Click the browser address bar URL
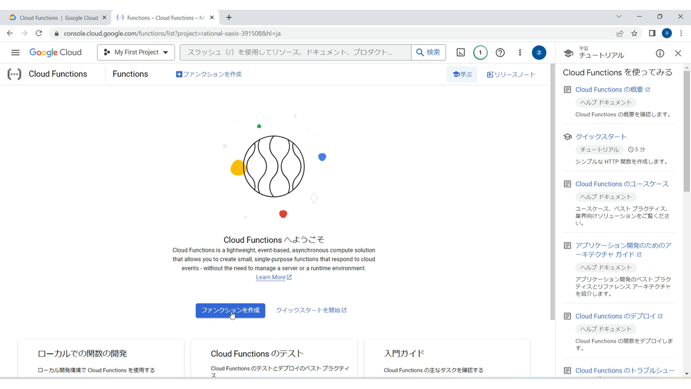691x389 pixels. 172,33
